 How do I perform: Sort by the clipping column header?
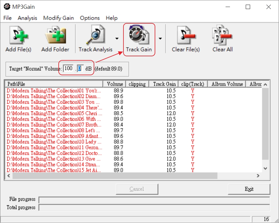tap(137, 84)
